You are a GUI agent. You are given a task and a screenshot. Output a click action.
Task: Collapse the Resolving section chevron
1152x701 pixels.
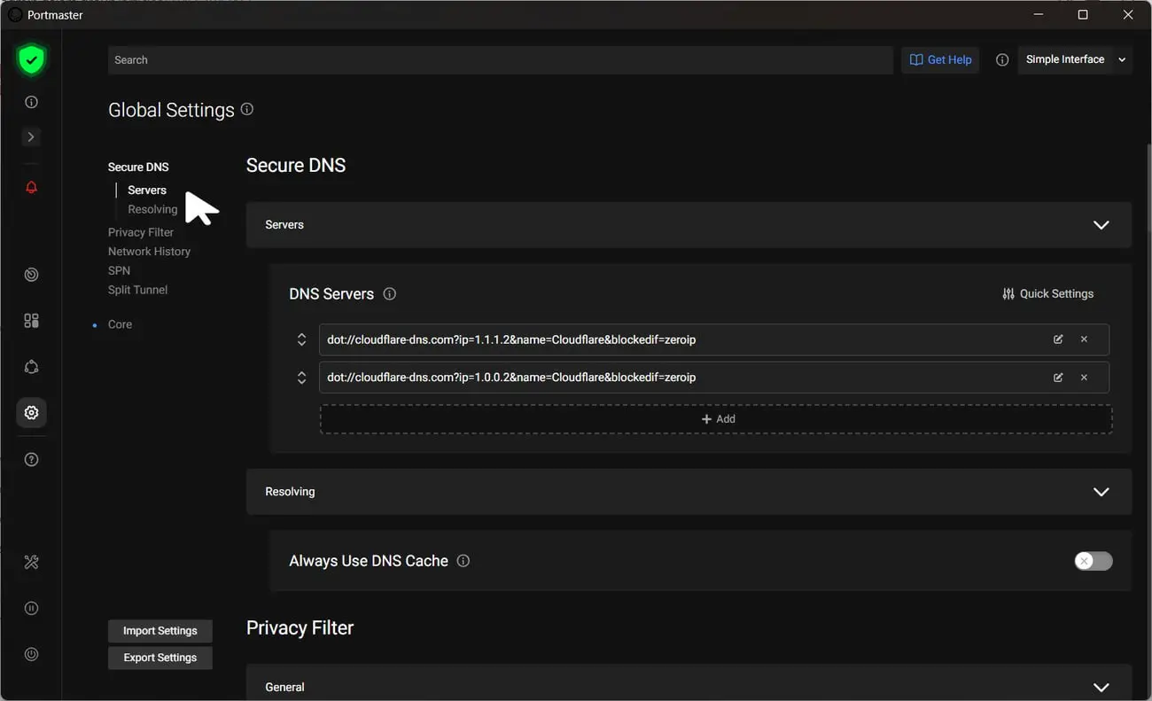click(1101, 492)
